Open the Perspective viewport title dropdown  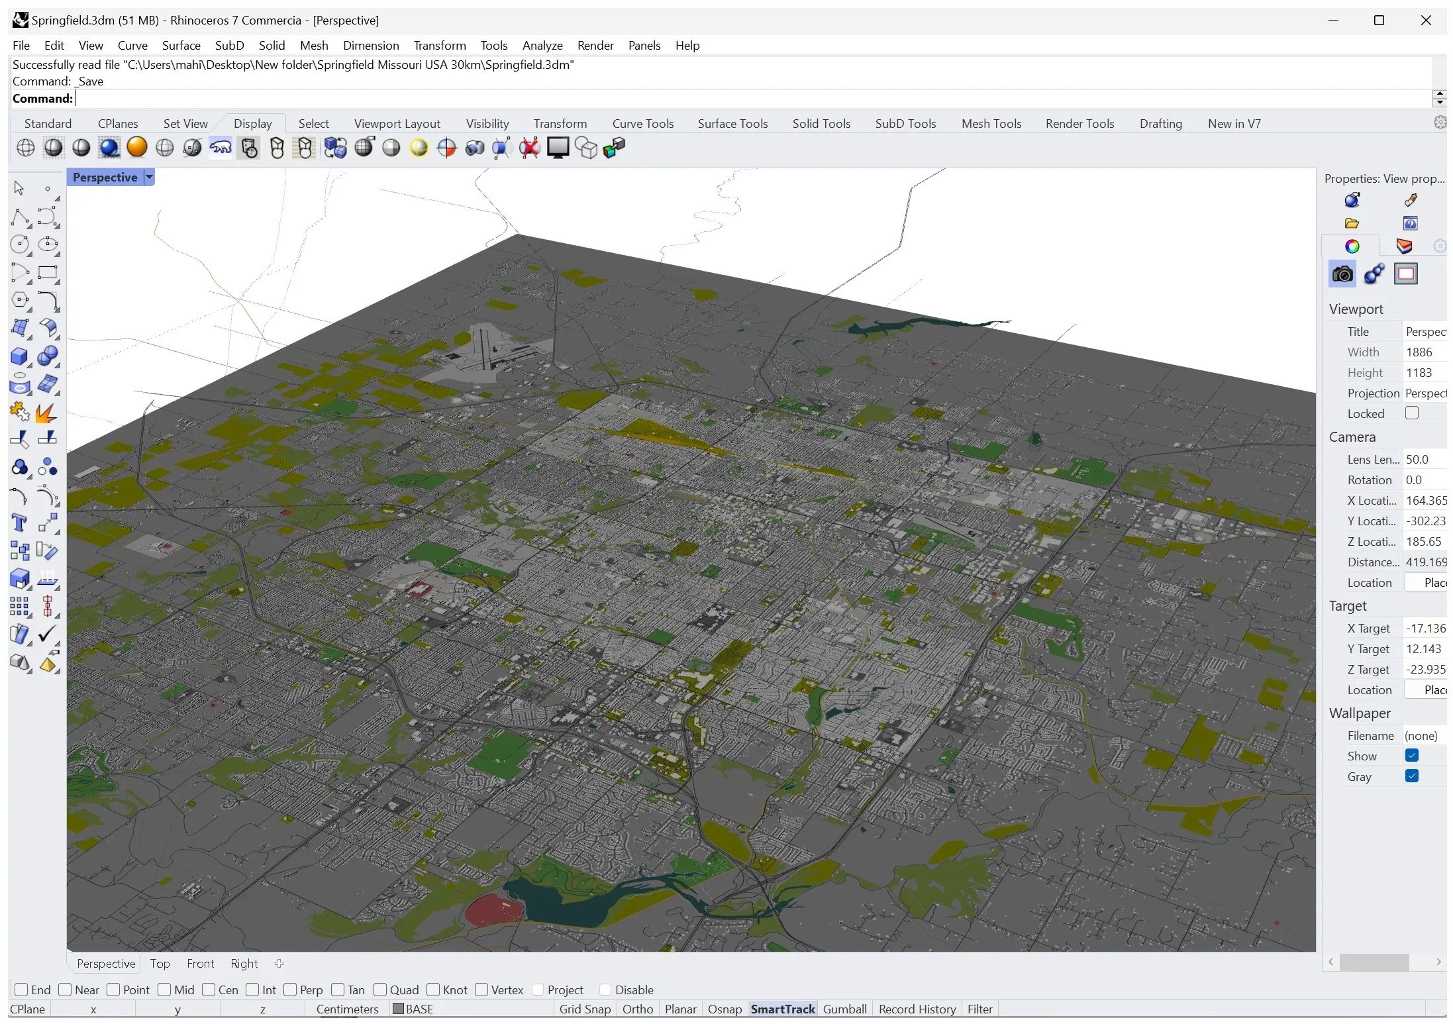pyautogui.click(x=148, y=177)
